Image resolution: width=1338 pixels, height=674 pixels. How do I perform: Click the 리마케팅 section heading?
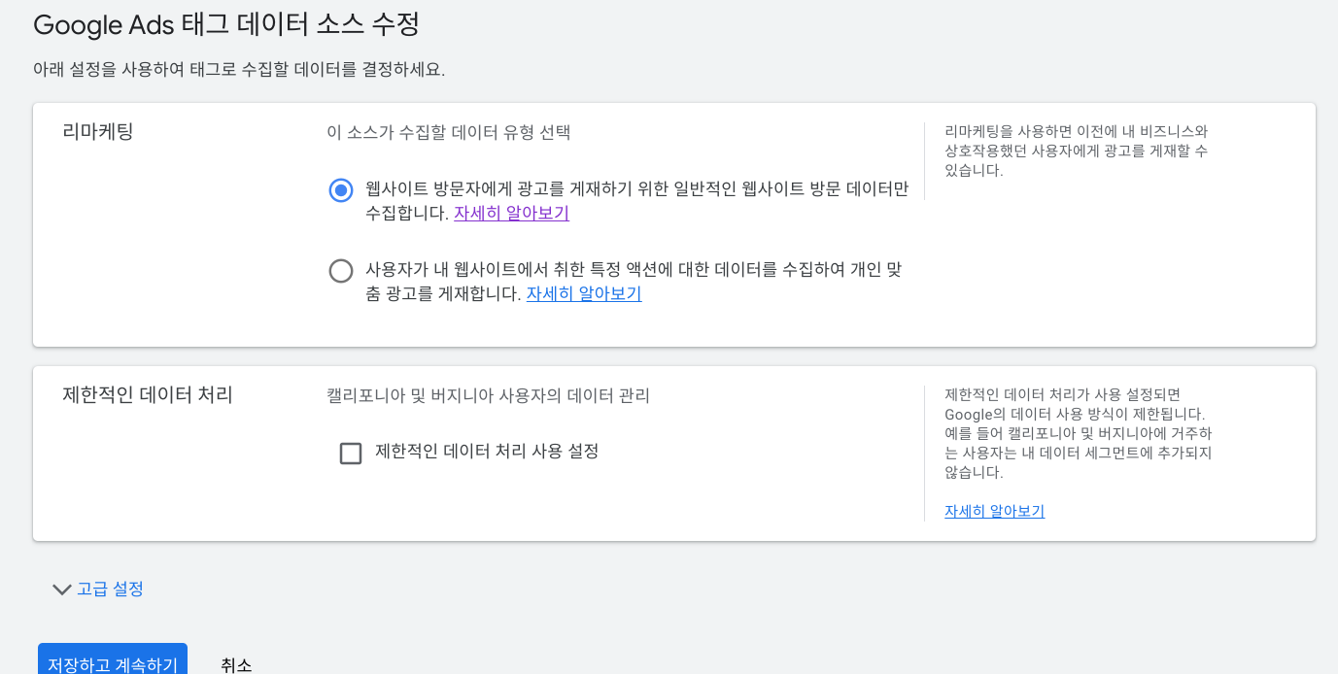(x=98, y=131)
